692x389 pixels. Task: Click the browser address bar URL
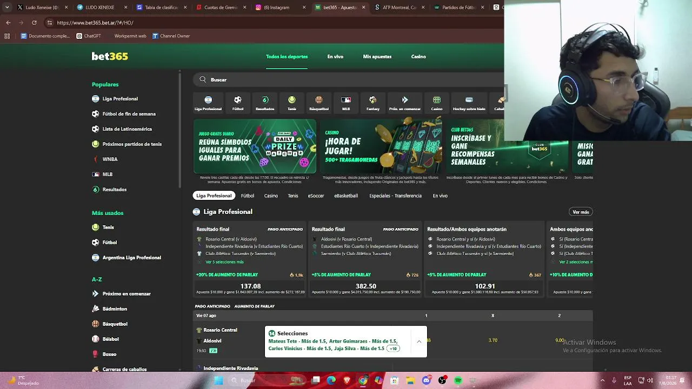(x=95, y=23)
